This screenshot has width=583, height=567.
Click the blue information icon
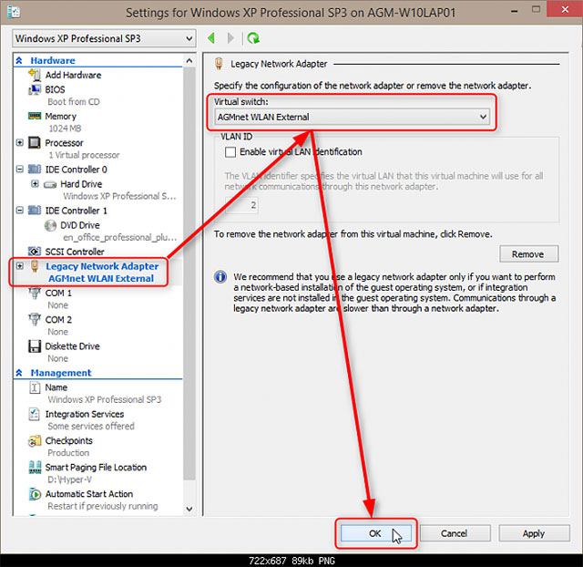pyautogui.click(x=220, y=277)
